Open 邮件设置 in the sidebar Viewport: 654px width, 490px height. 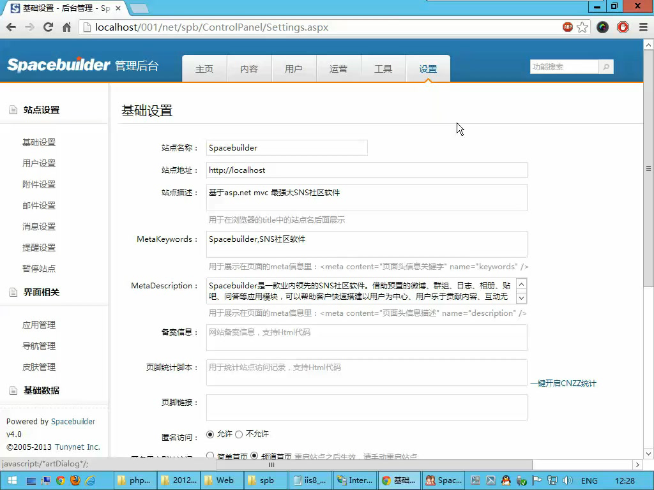[x=39, y=205]
